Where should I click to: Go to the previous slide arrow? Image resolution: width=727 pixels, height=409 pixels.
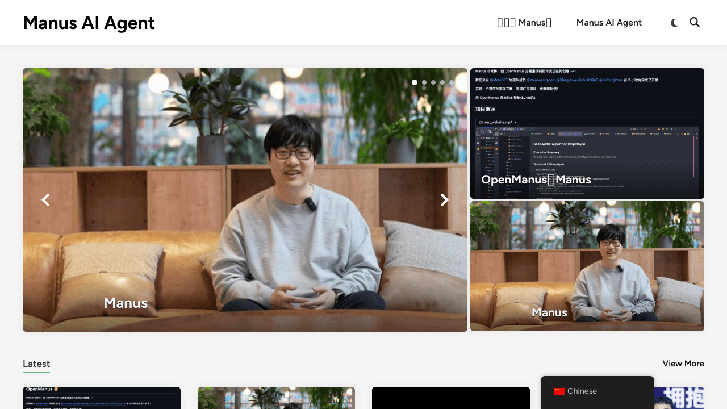point(45,200)
